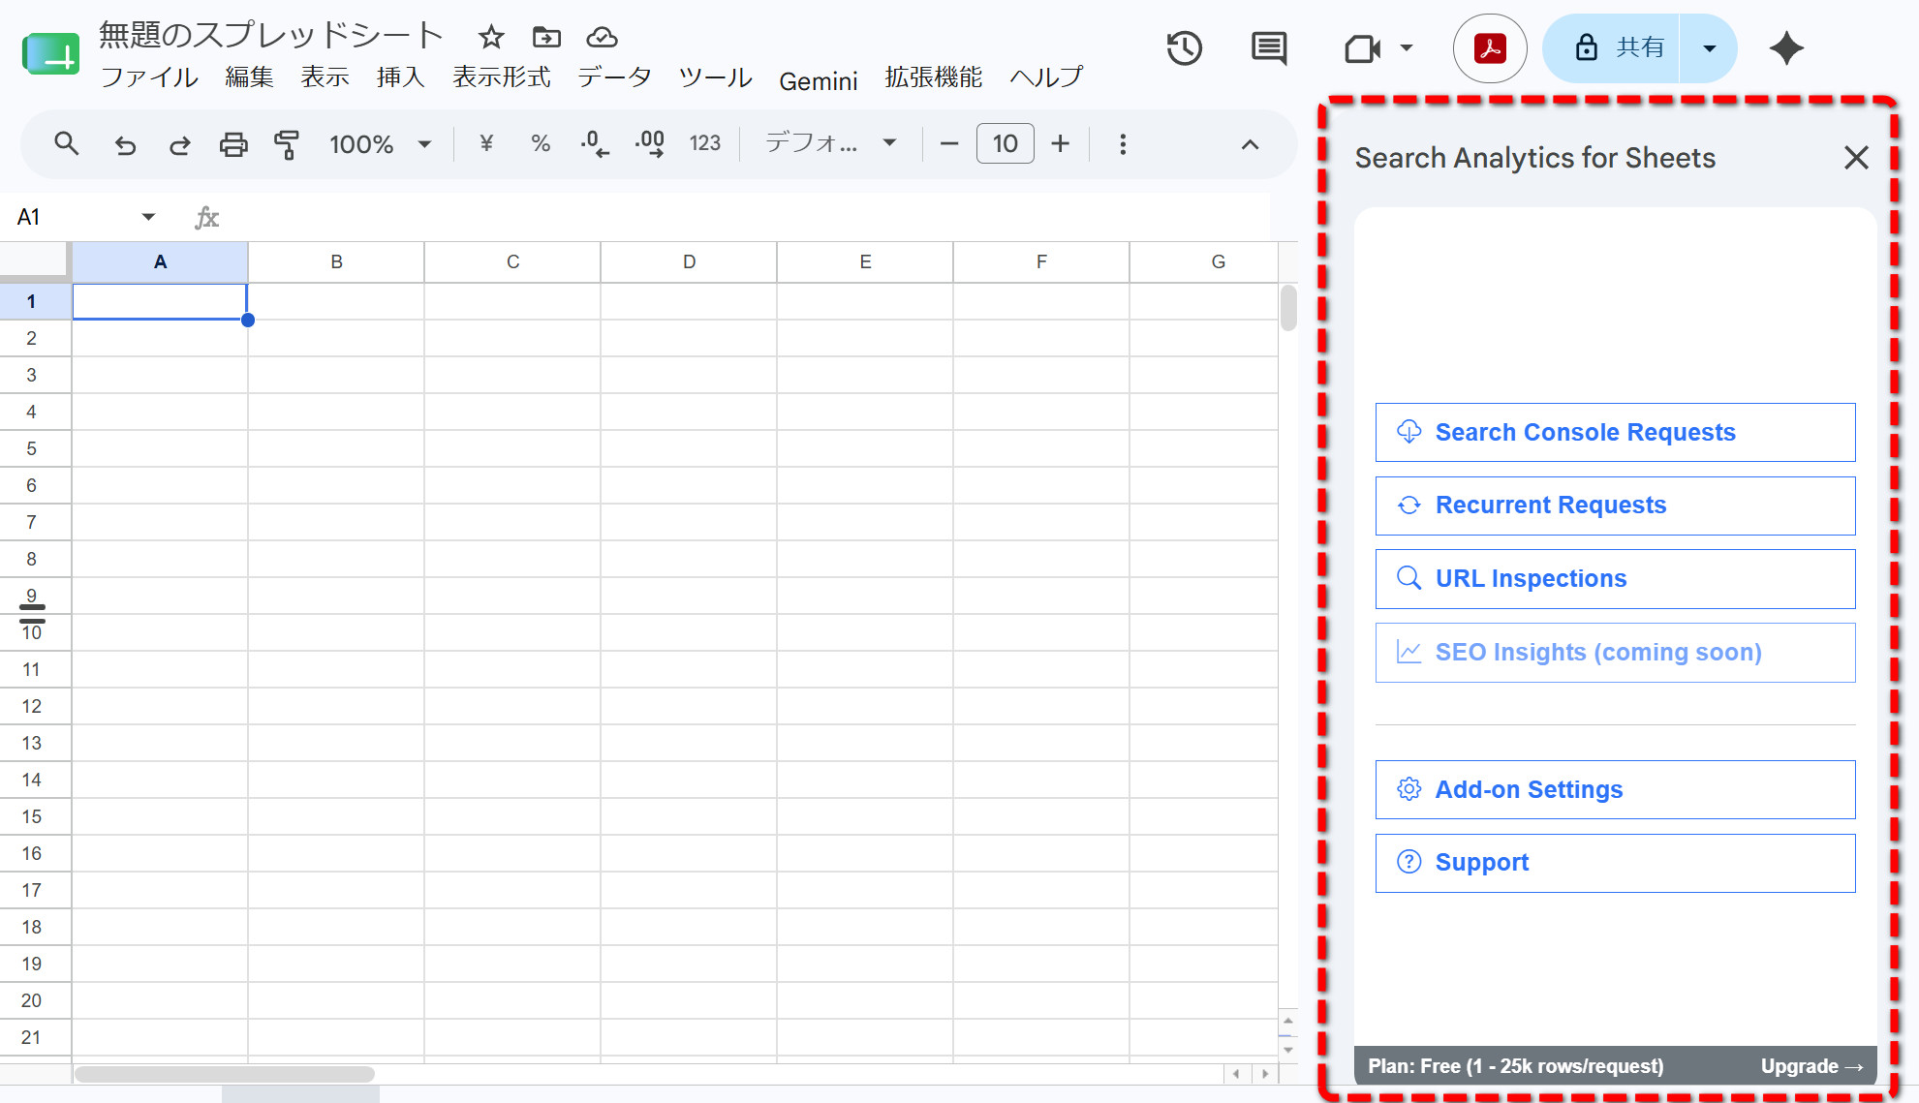The image size is (1919, 1103).
Task: Undo the last action
Action: point(125,144)
